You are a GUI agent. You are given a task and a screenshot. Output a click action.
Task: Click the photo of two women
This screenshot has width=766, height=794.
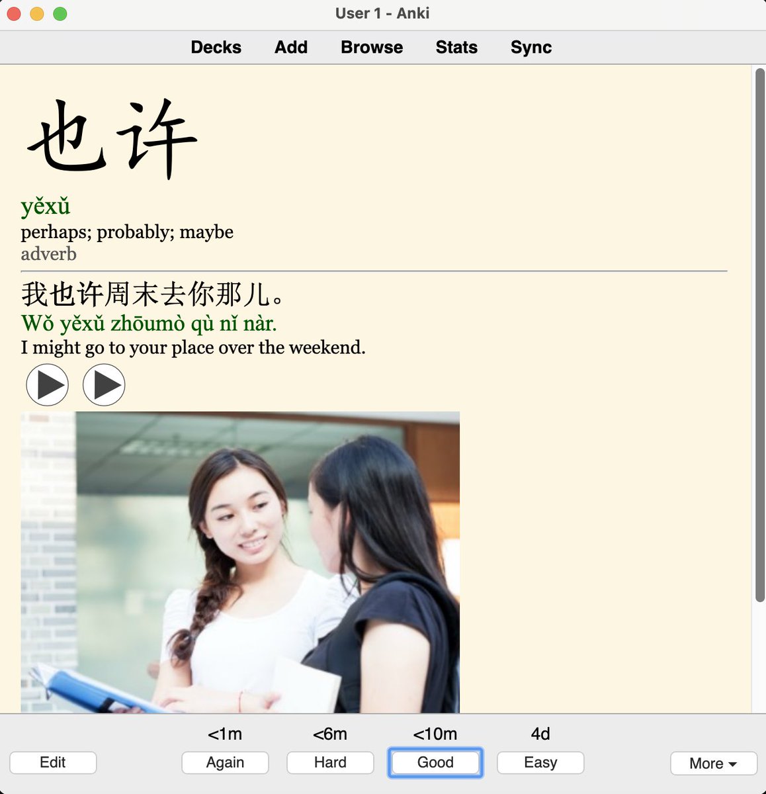(x=240, y=562)
